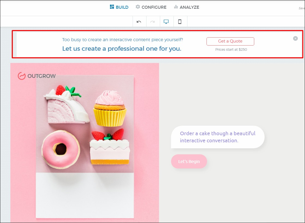Dismiss the Get a Quote banner
Screen dimensions: 305x223
point(295,38)
